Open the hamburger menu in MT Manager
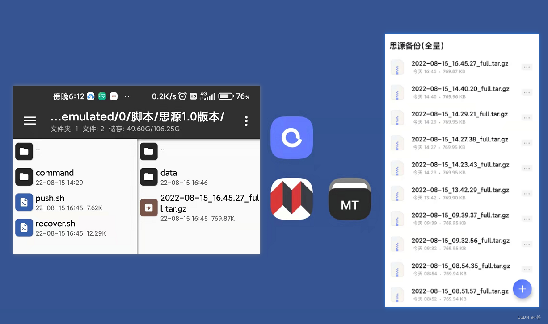 (x=30, y=121)
